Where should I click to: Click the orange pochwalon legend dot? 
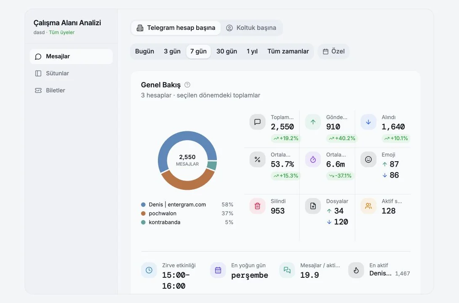[x=143, y=213]
